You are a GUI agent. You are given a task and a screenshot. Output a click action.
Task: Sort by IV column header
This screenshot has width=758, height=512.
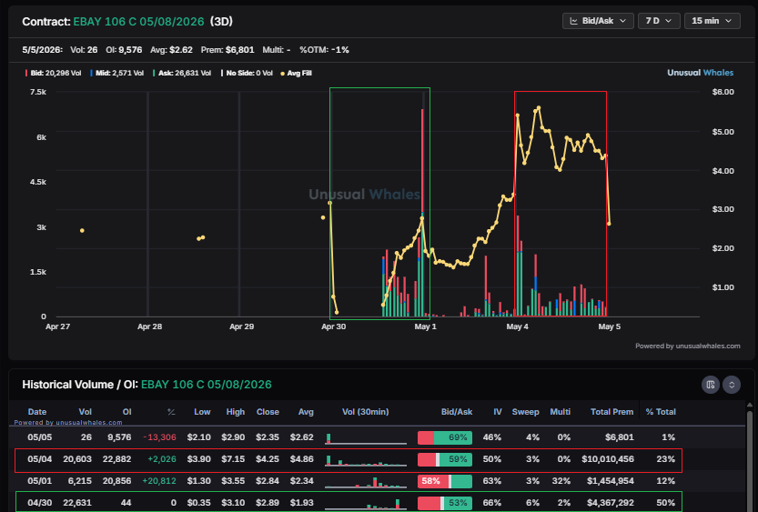tap(498, 412)
